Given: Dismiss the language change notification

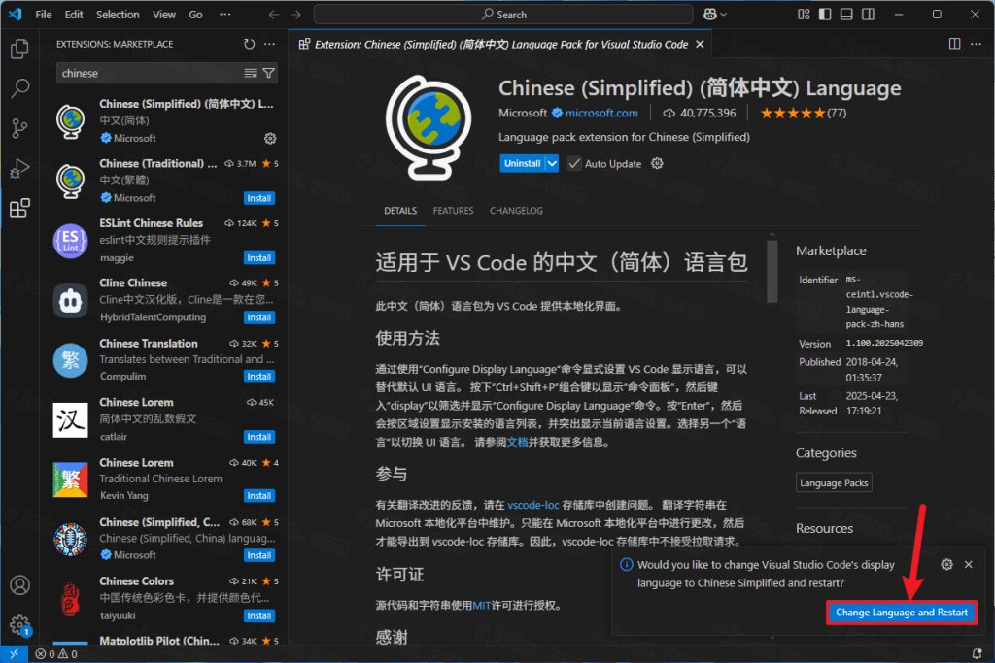Looking at the screenshot, I should pos(969,564).
